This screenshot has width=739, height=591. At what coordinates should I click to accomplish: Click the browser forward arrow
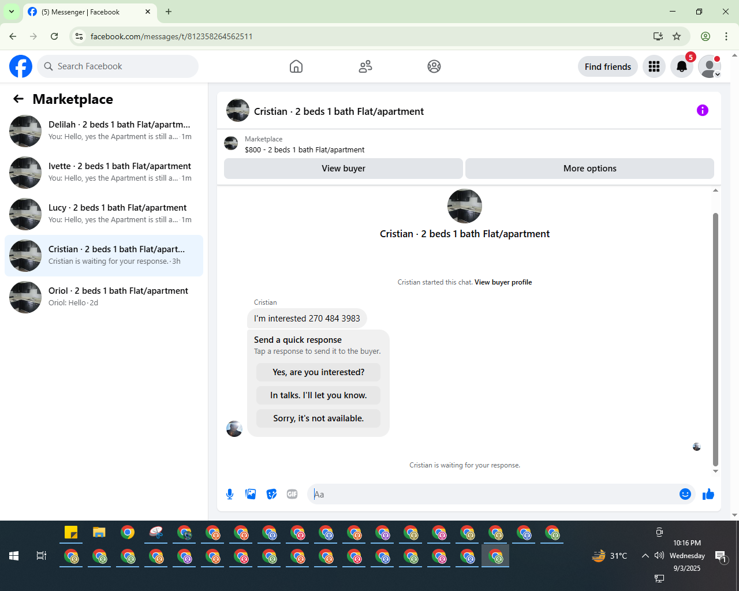33,36
